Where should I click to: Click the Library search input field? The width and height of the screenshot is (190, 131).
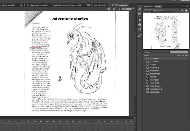[x=179, y=52]
